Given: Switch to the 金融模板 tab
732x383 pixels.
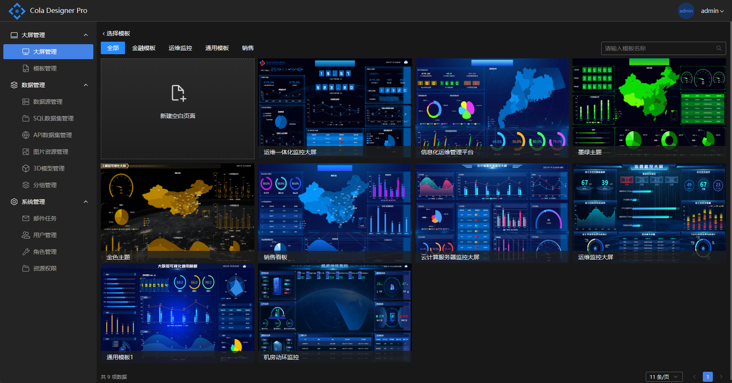Looking at the screenshot, I should 144,48.
